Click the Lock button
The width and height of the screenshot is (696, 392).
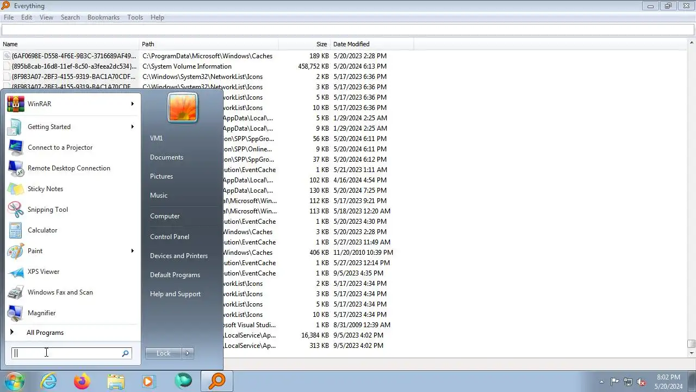point(164,353)
